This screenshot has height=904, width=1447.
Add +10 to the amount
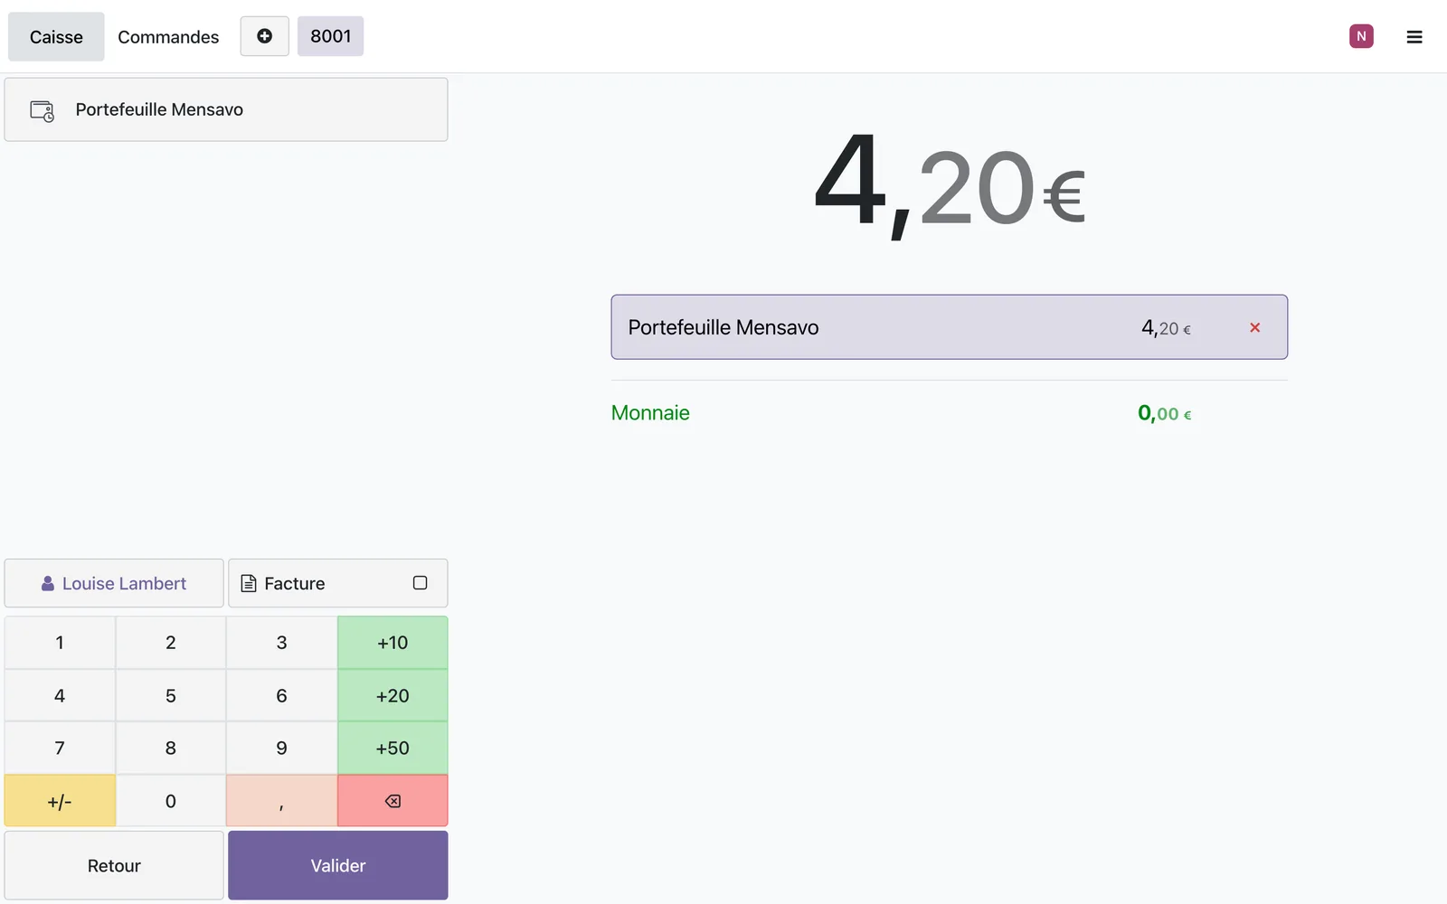392,643
